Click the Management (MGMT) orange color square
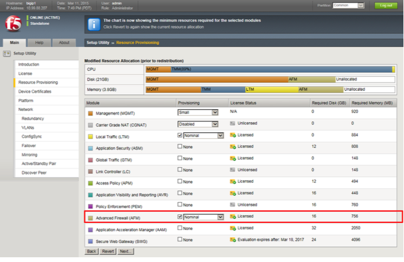Screen dimensions: 404x262 point(90,113)
